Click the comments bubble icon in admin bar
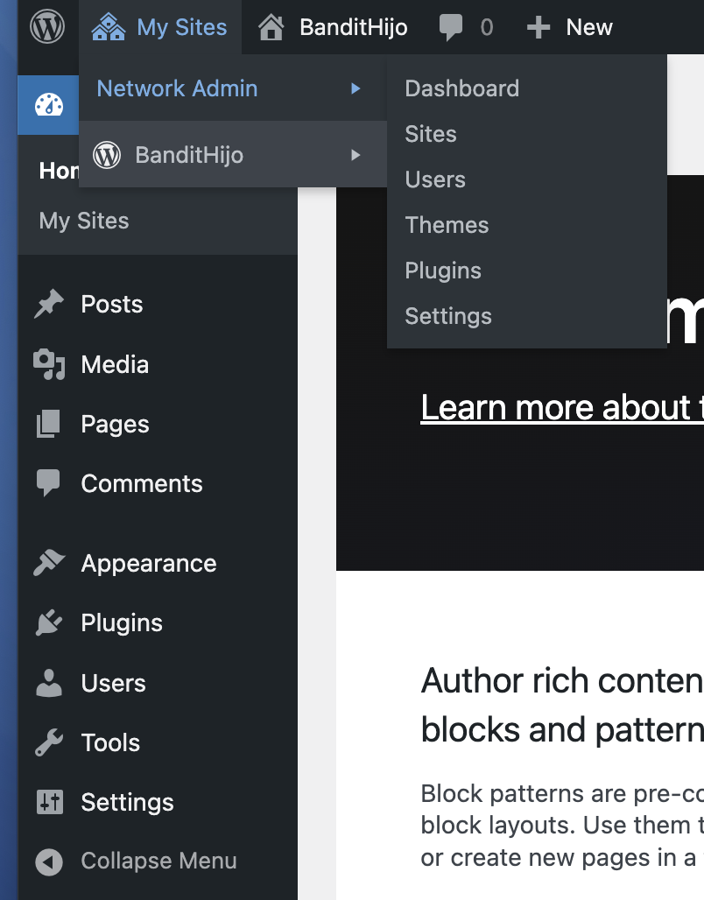Image resolution: width=704 pixels, height=900 pixels. (x=451, y=28)
